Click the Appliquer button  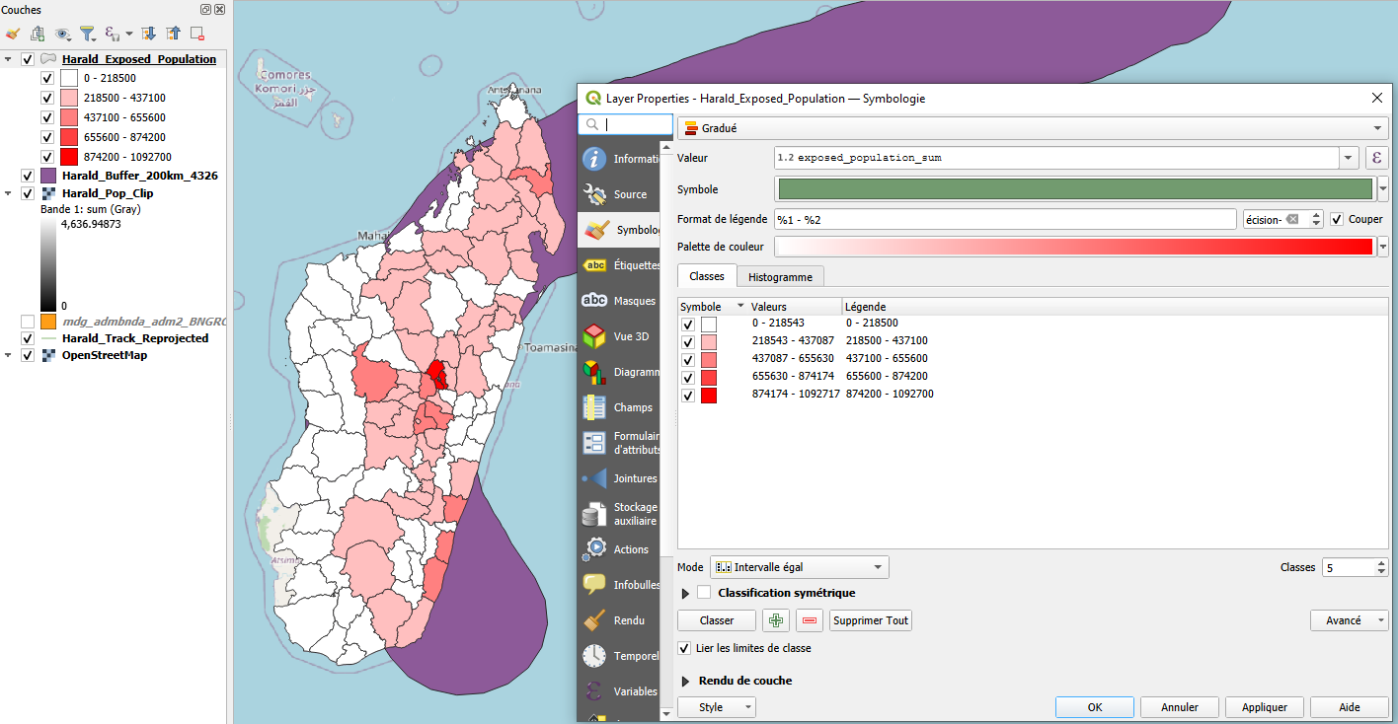click(1264, 707)
